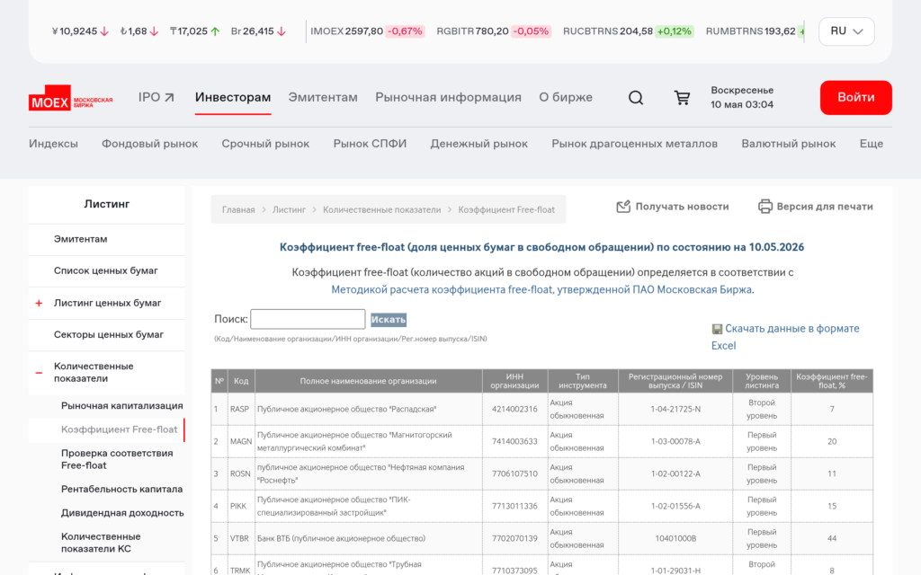Open Список ценных бумаг sidebar item
This screenshot has height=575, width=921.
(106, 271)
